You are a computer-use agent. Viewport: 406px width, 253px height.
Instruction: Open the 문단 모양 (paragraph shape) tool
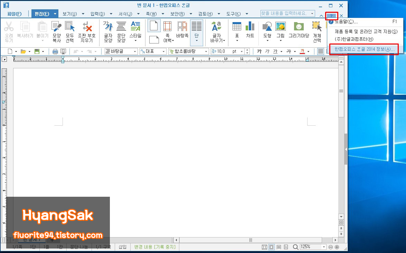(x=121, y=32)
